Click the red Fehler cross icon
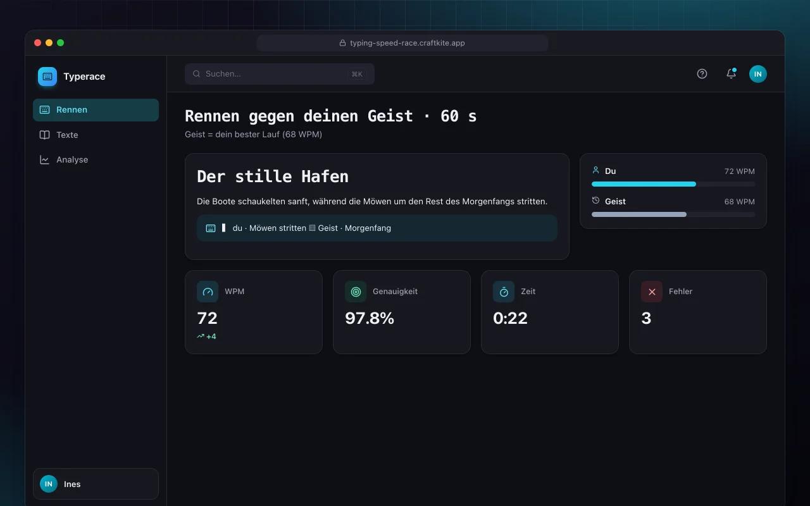Image resolution: width=810 pixels, height=506 pixels. coord(652,292)
